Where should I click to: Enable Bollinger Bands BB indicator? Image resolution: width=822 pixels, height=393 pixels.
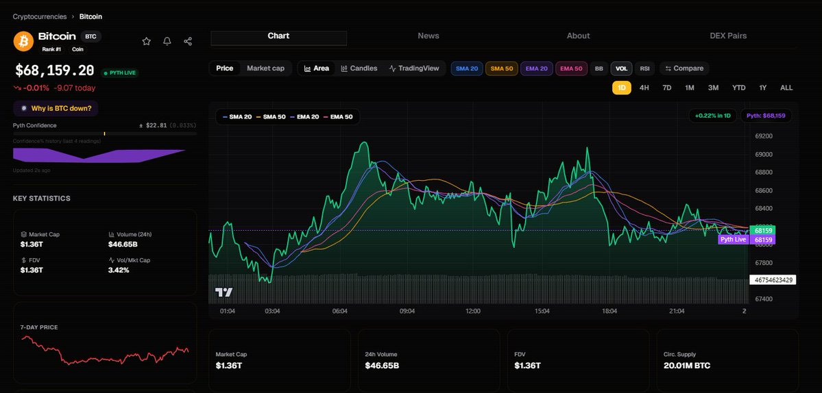pyautogui.click(x=599, y=68)
